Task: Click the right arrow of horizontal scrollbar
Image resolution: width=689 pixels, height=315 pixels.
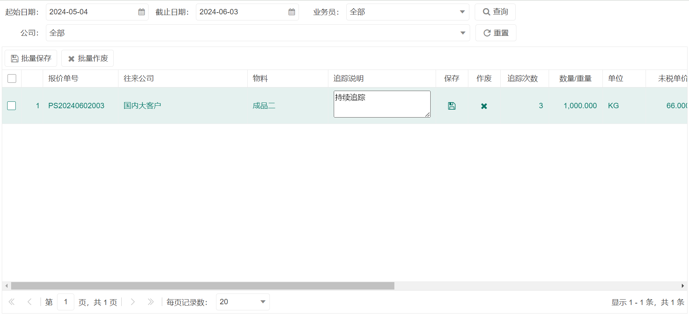Action: 683,286
